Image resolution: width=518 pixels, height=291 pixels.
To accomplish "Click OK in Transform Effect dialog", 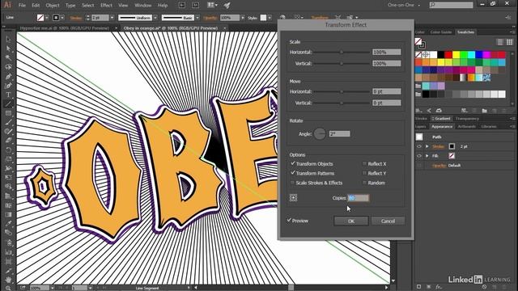I will tap(351, 221).
